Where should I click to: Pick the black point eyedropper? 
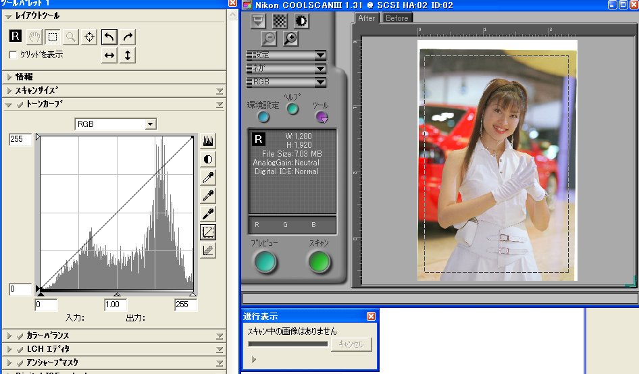pyautogui.click(x=208, y=213)
